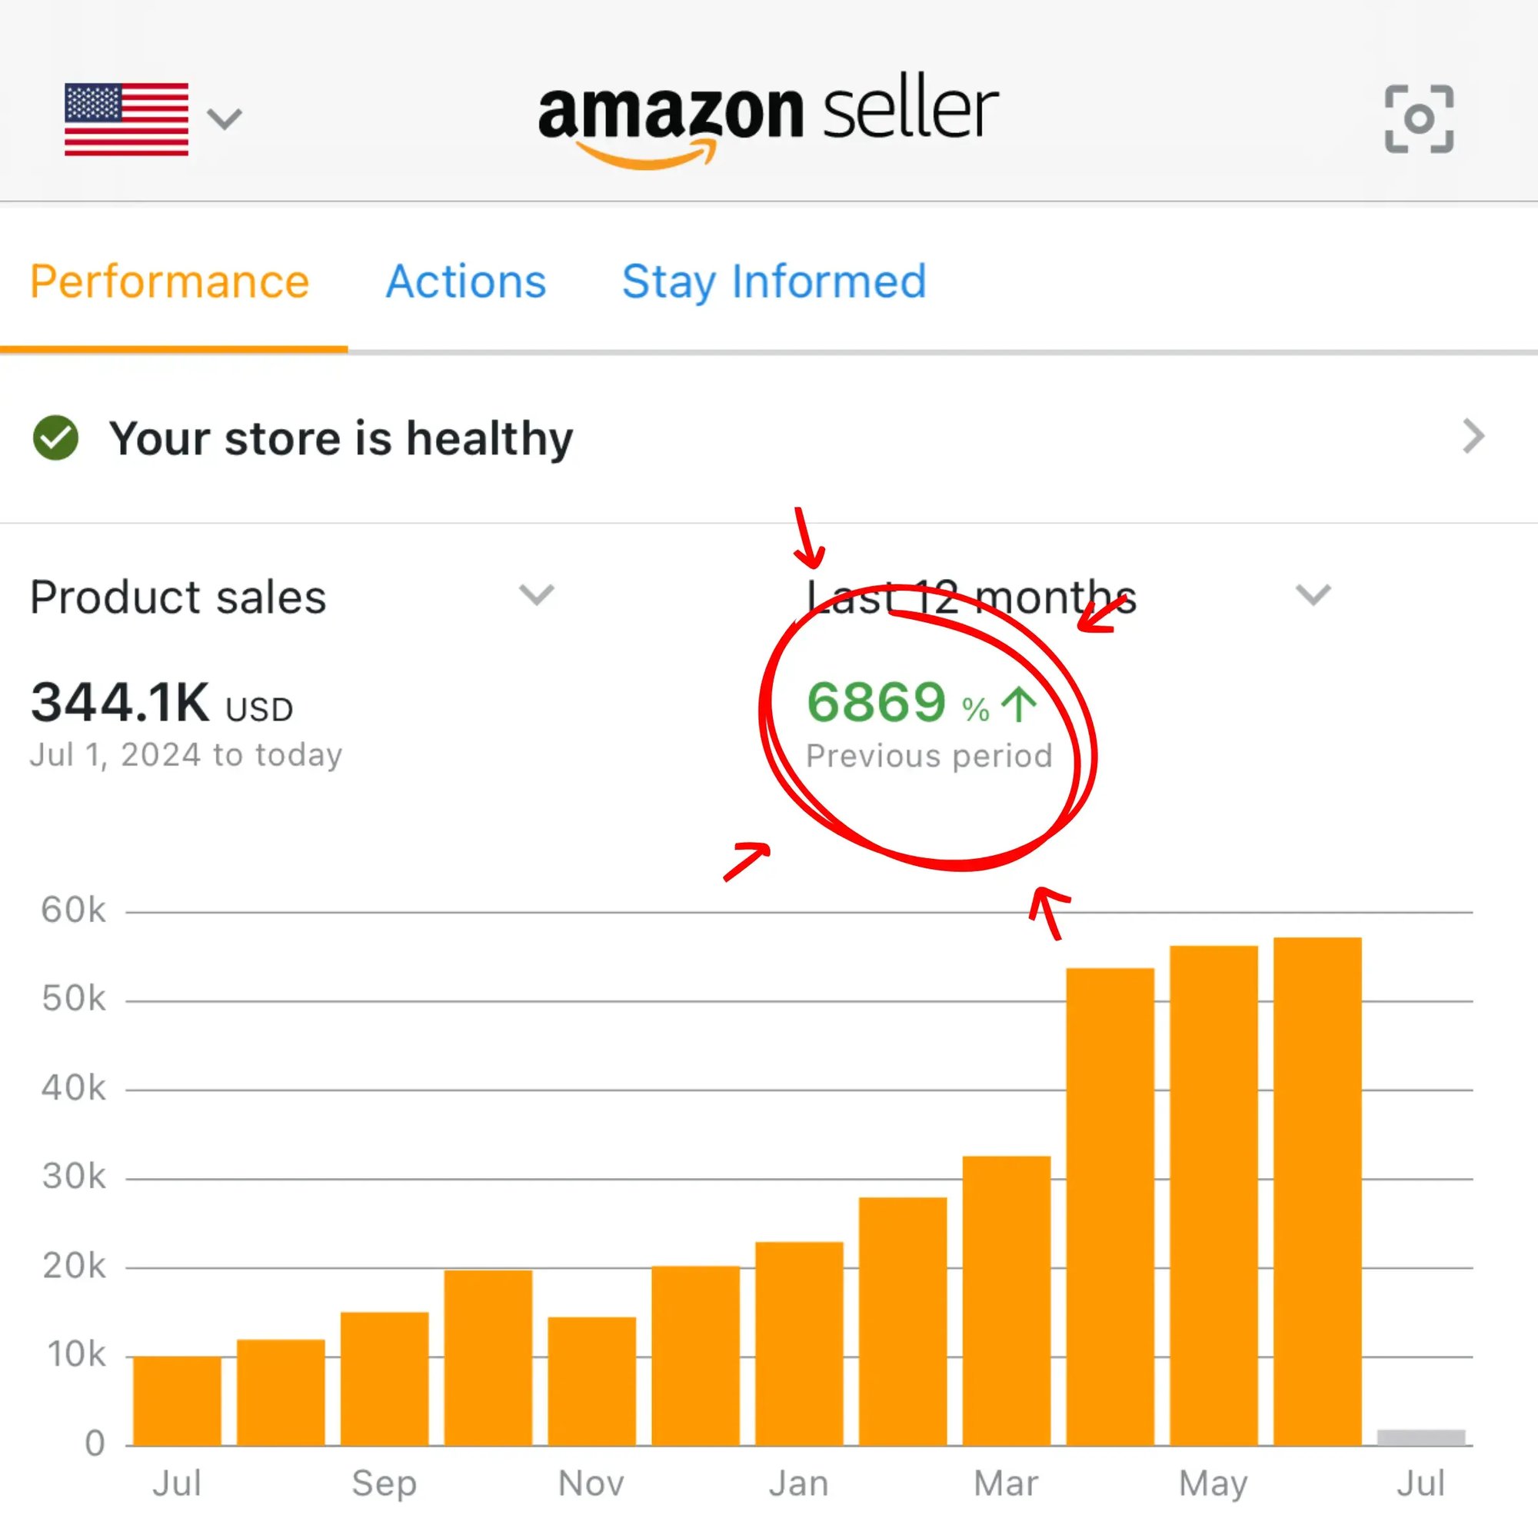Select the November sales bar
Viewport: 1538px width, 1538px height.
(x=591, y=1381)
